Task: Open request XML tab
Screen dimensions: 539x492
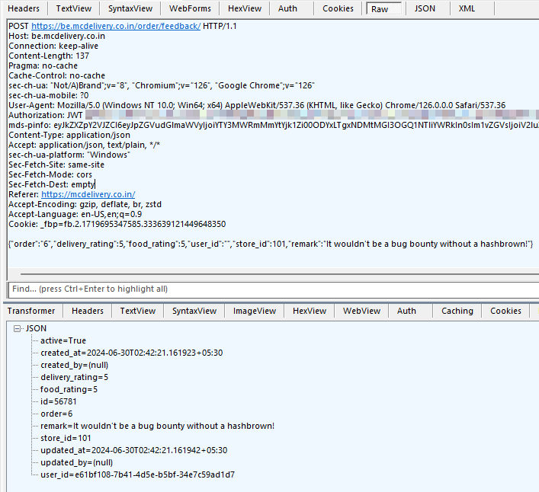Action: (467, 8)
